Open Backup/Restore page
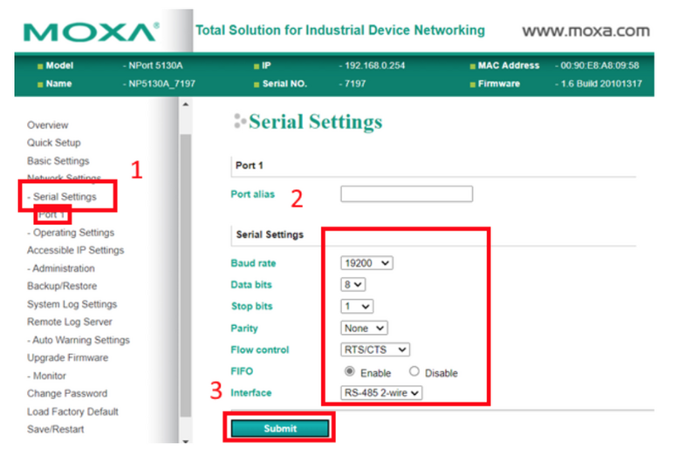The image size is (698, 475). coord(62,286)
